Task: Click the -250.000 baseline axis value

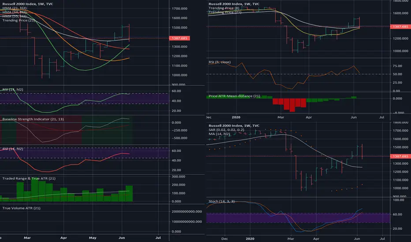Action: [x=179, y=130]
